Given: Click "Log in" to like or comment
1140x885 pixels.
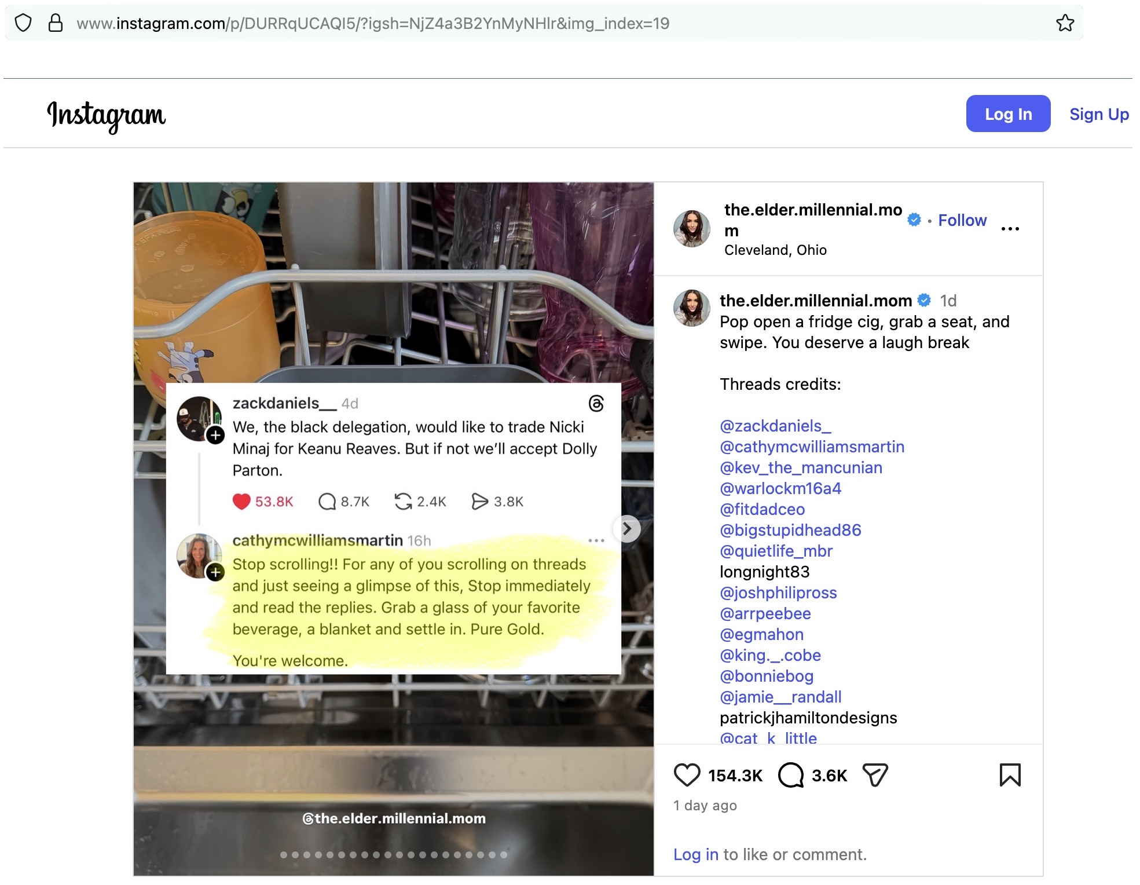Looking at the screenshot, I should pyautogui.click(x=695, y=854).
